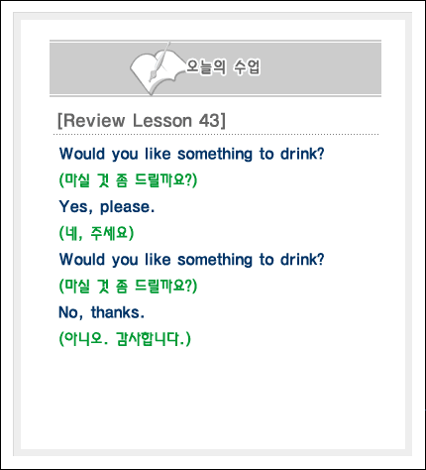
Task: Click the second (마실 것 좀 드릴까요?) translation
Action: [128, 287]
